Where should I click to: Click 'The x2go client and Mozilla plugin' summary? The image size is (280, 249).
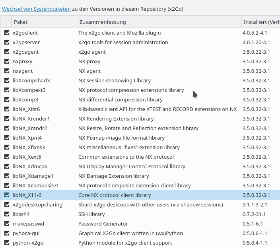click(x=119, y=33)
